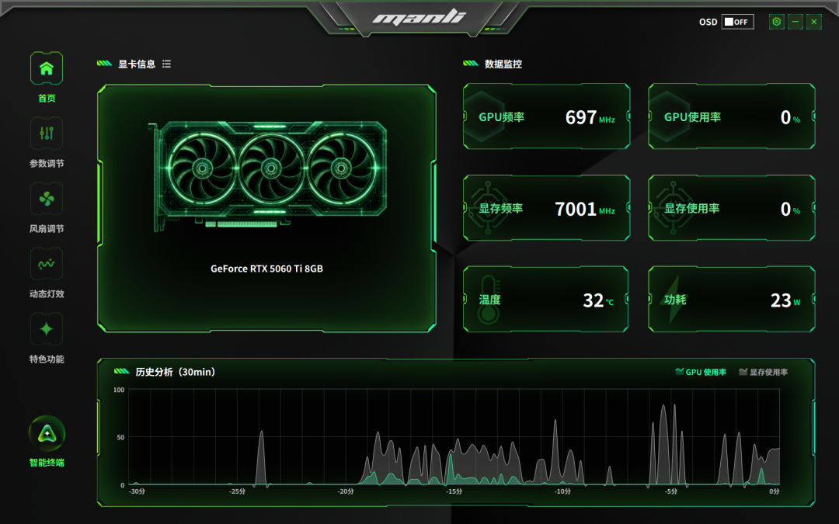Viewport: 839px width, 524px height.
Task: Click the -5分 mark on history chart
Action: tap(670, 491)
